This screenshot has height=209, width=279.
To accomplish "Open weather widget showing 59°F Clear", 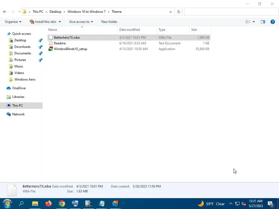I will 211,204.
